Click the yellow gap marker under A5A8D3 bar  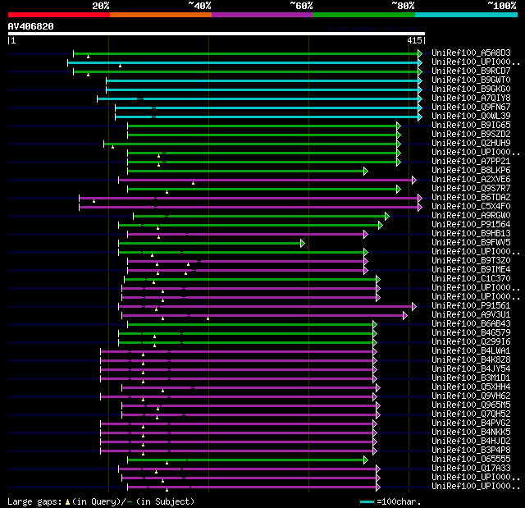[x=88, y=57]
